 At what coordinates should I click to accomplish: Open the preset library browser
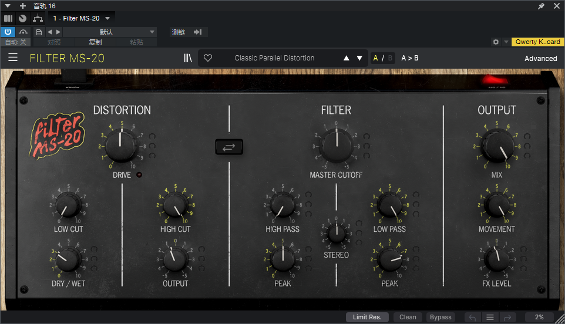point(188,58)
